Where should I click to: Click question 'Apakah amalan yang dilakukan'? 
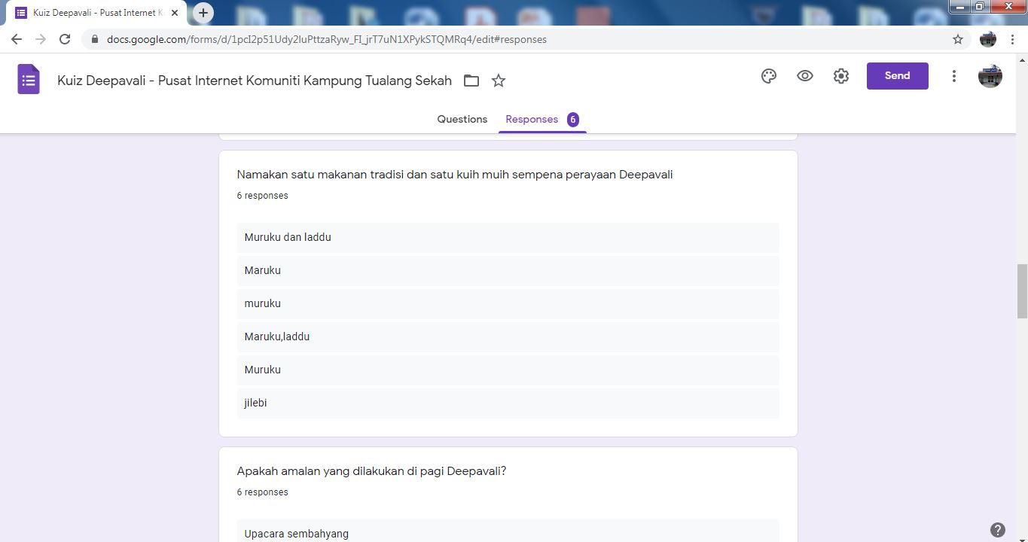372,471
